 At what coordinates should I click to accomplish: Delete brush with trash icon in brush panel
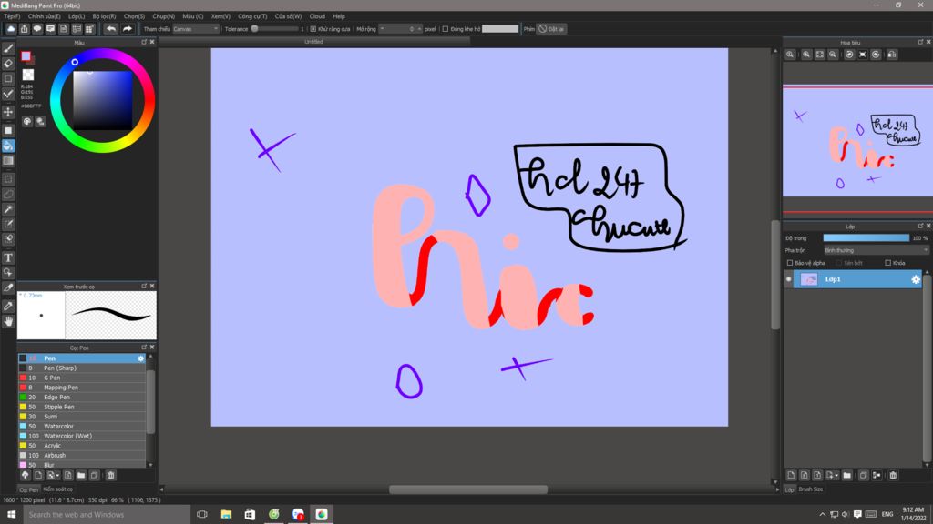(110, 475)
